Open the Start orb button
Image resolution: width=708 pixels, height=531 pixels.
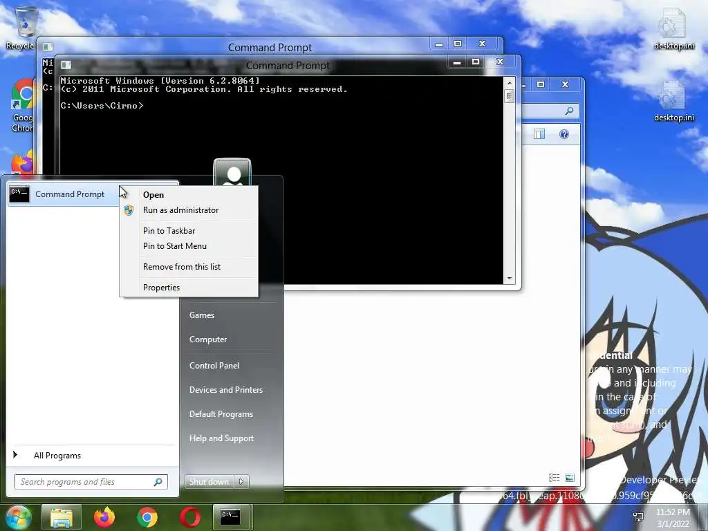(x=17, y=518)
